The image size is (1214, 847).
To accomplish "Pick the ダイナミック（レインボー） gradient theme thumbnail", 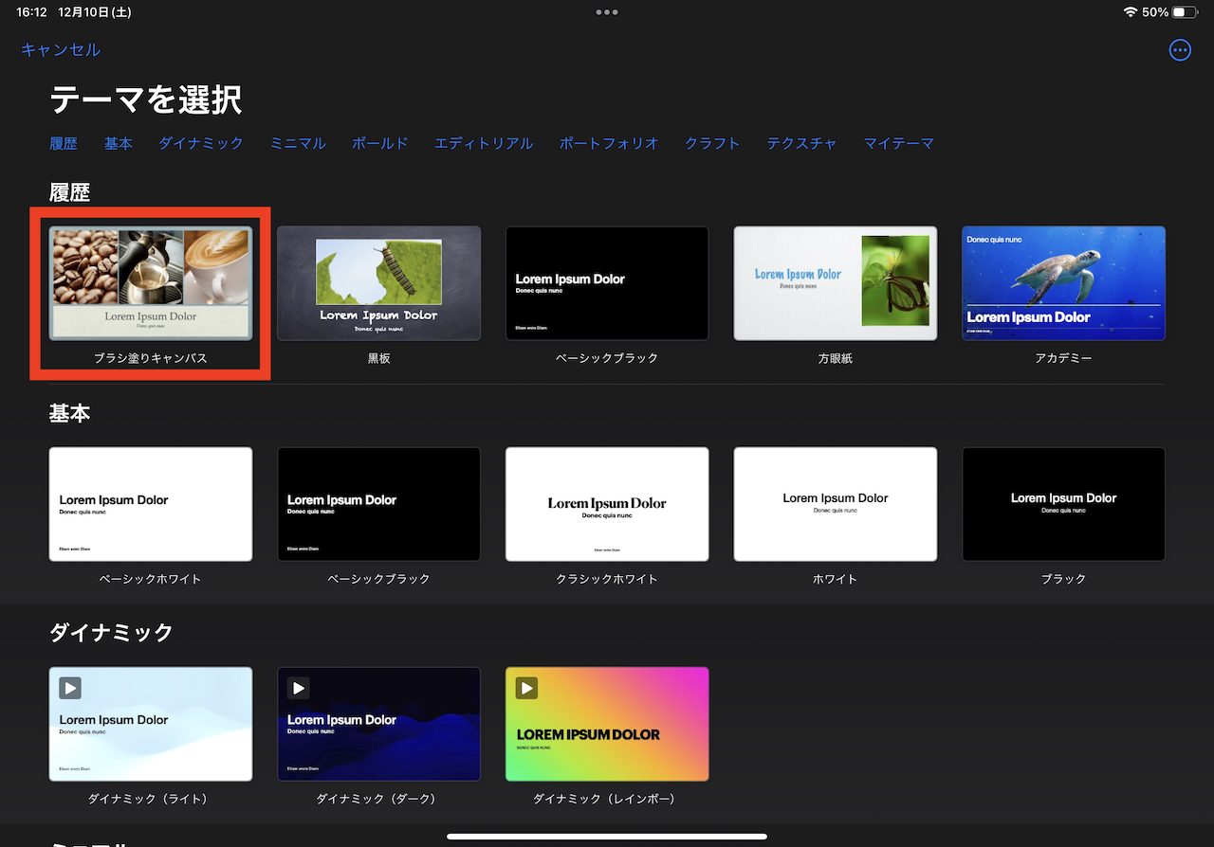I will click(607, 724).
